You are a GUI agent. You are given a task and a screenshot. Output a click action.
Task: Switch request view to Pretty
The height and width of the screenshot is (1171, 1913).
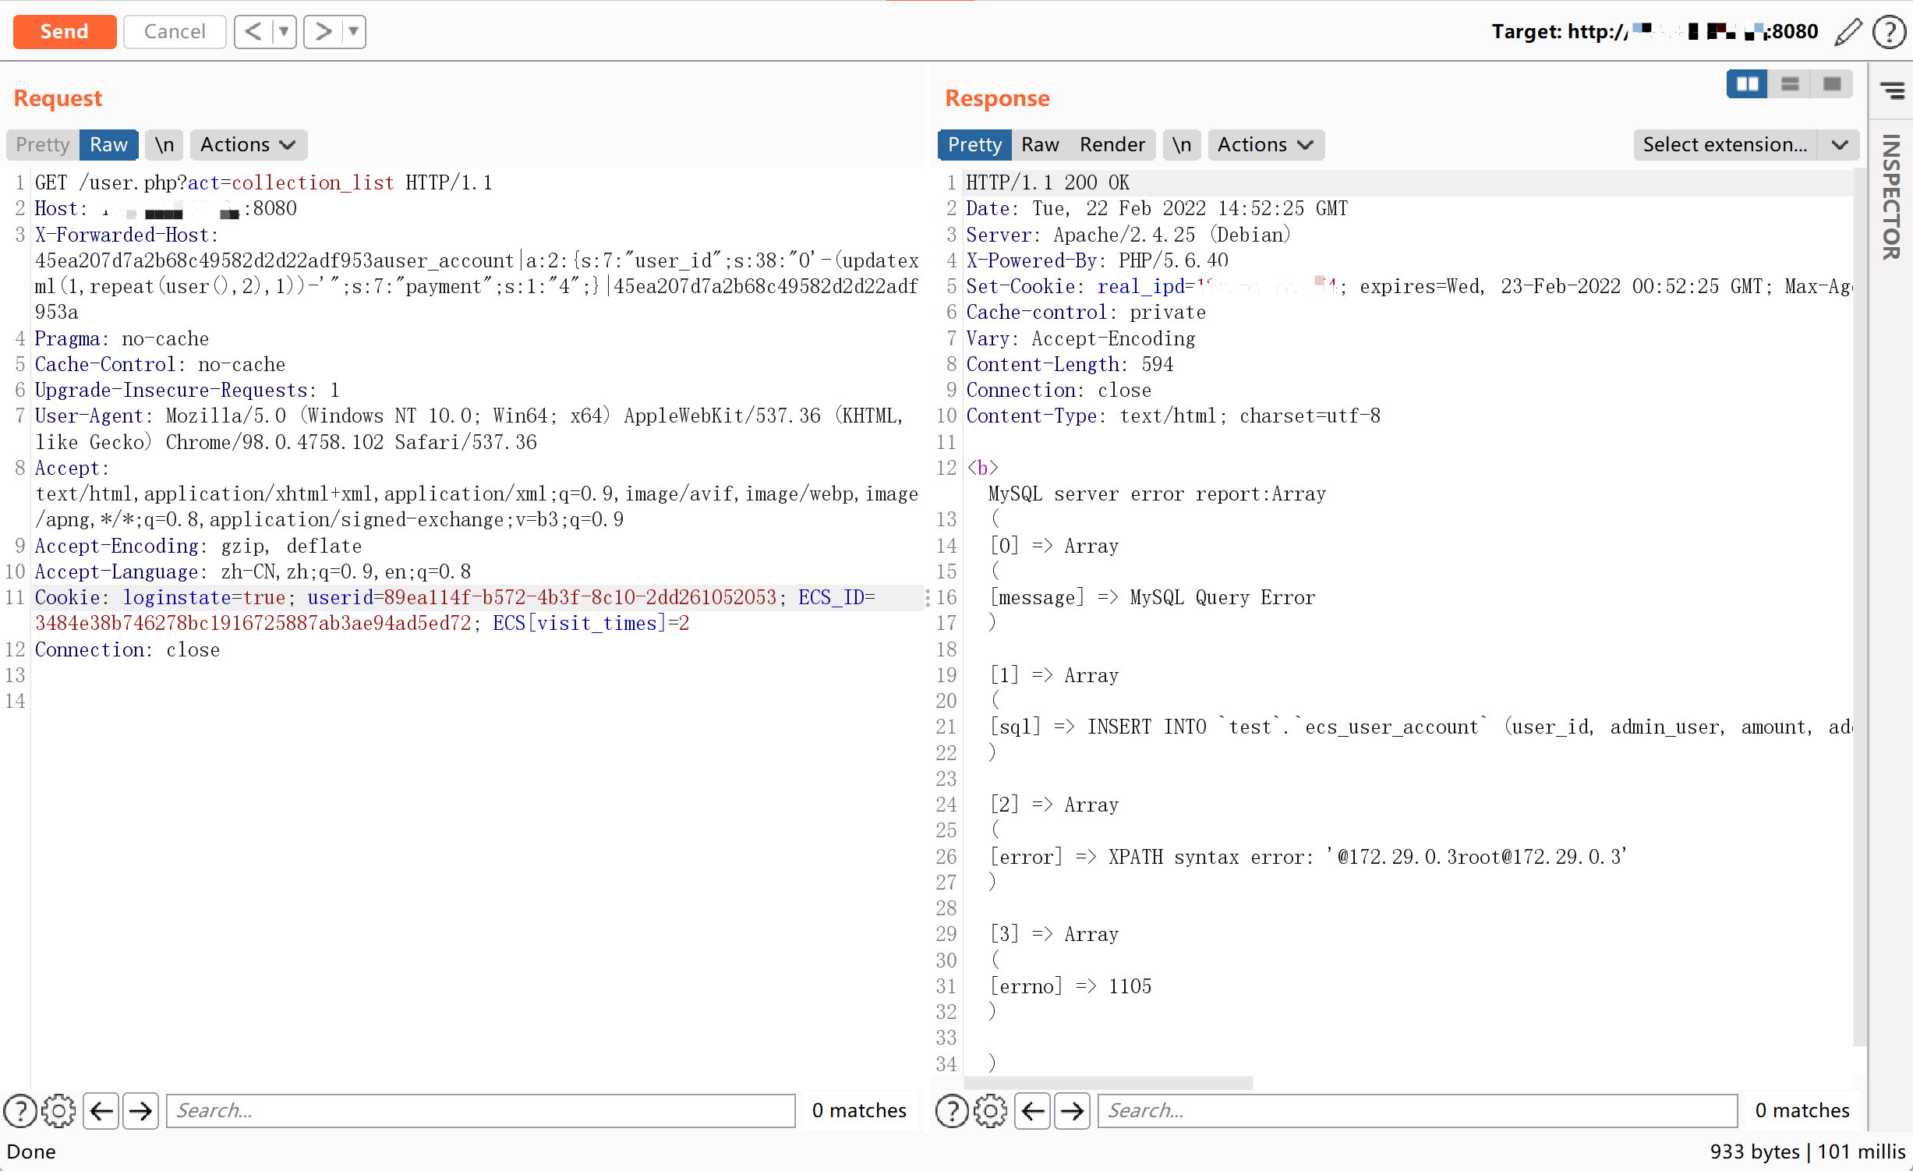[43, 144]
